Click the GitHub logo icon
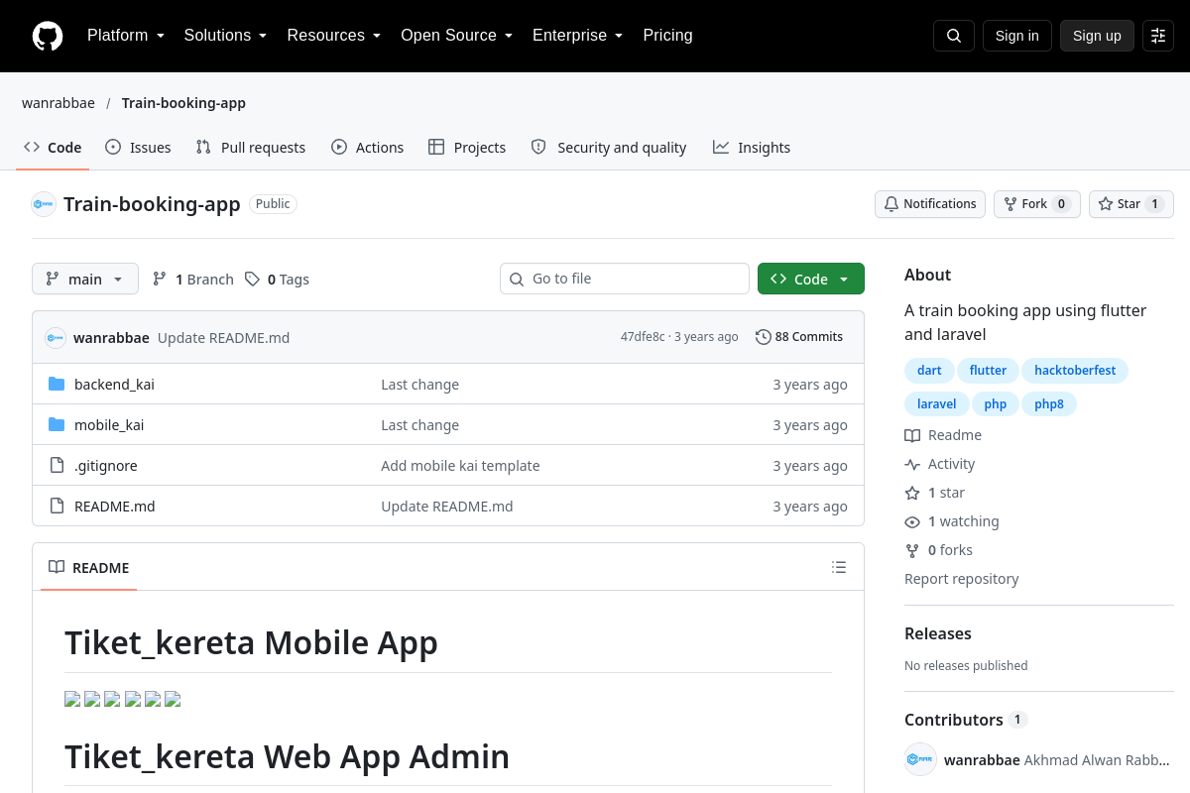Viewport: 1190px width, 793px height. coord(48,36)
